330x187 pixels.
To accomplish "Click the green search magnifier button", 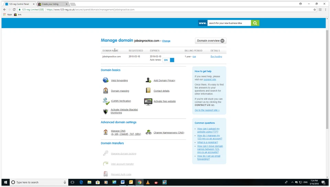I will pos(255,23).
